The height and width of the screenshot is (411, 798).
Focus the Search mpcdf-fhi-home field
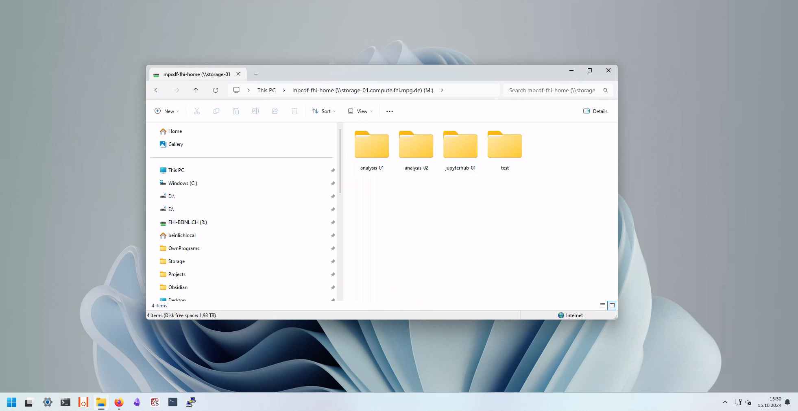point(553,90)
